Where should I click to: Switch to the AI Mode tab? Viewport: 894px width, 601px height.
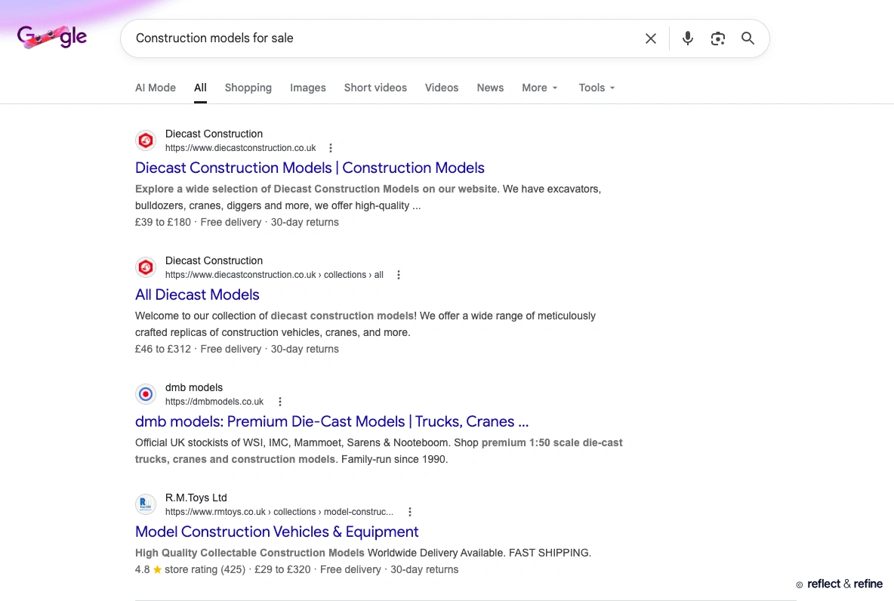pyautogui.click(x=155, y=88)
